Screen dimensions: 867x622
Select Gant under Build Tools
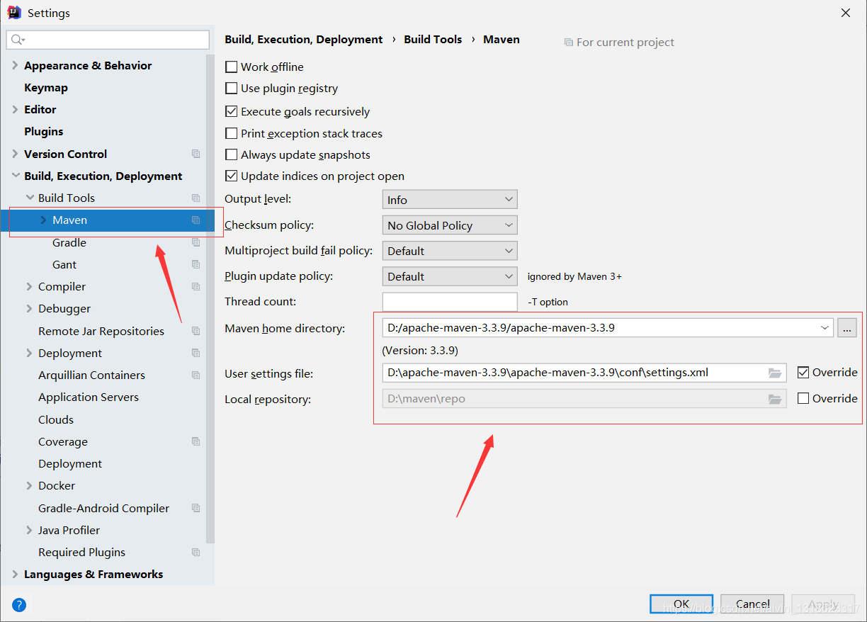tap(64, 264)
